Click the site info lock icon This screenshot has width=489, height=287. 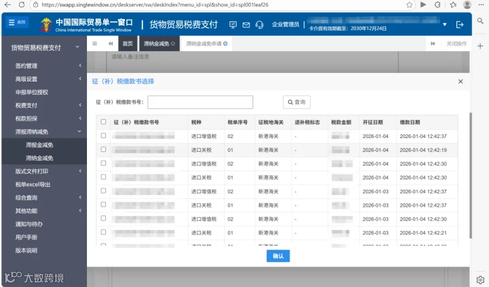click(x=36, y=5)
